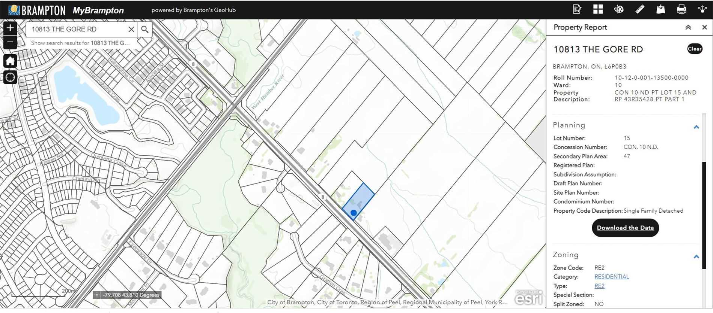Screen dimensions: 713x313
Task: Open the RESIDENTIAL category link
Action: [x=612, y=277]
